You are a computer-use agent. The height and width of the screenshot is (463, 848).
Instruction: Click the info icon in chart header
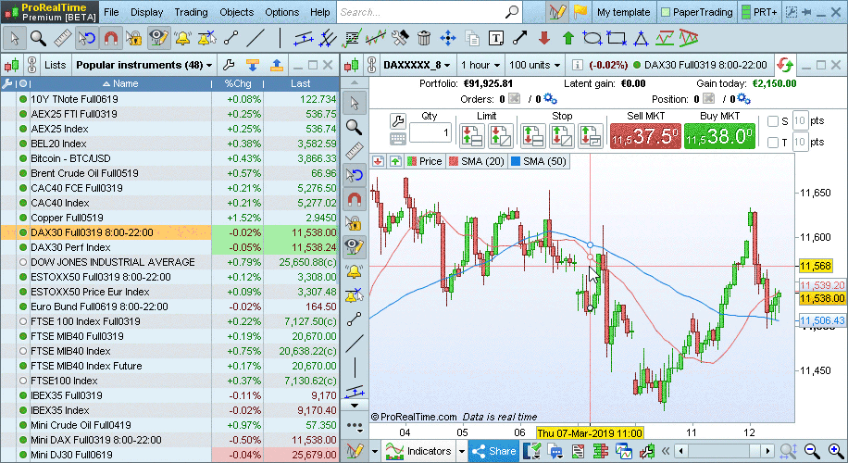pyautogui.click(x=577, y=65)
